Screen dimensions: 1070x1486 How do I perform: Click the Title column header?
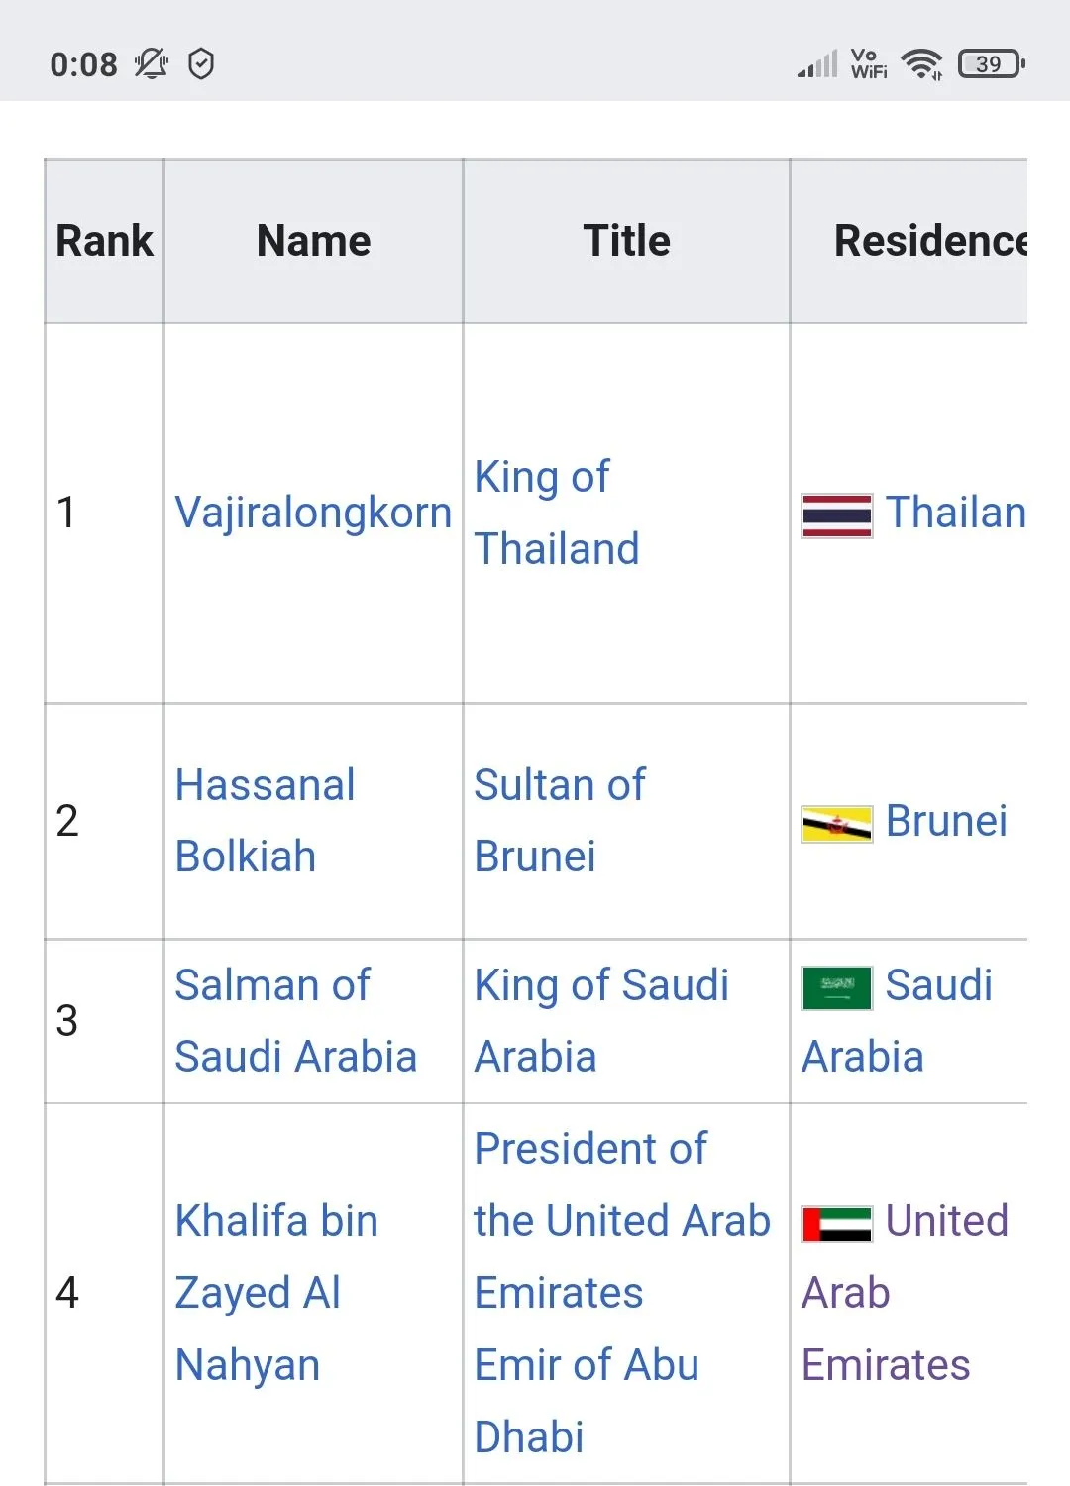[x=626, y=241]
